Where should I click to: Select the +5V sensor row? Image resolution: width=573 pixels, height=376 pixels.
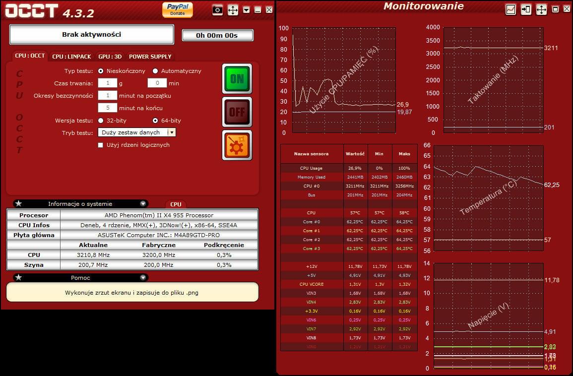[349, 275]
